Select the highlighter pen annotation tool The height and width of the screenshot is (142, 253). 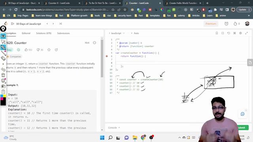click(3, 47)
